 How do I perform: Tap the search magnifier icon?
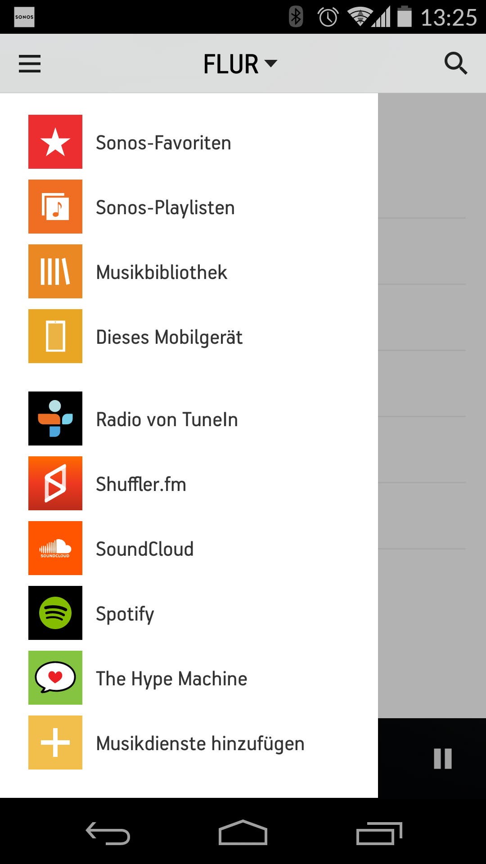coord(455,63)
